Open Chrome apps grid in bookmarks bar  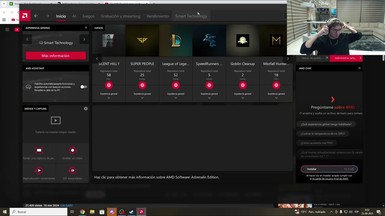click(x=4, y=20)
